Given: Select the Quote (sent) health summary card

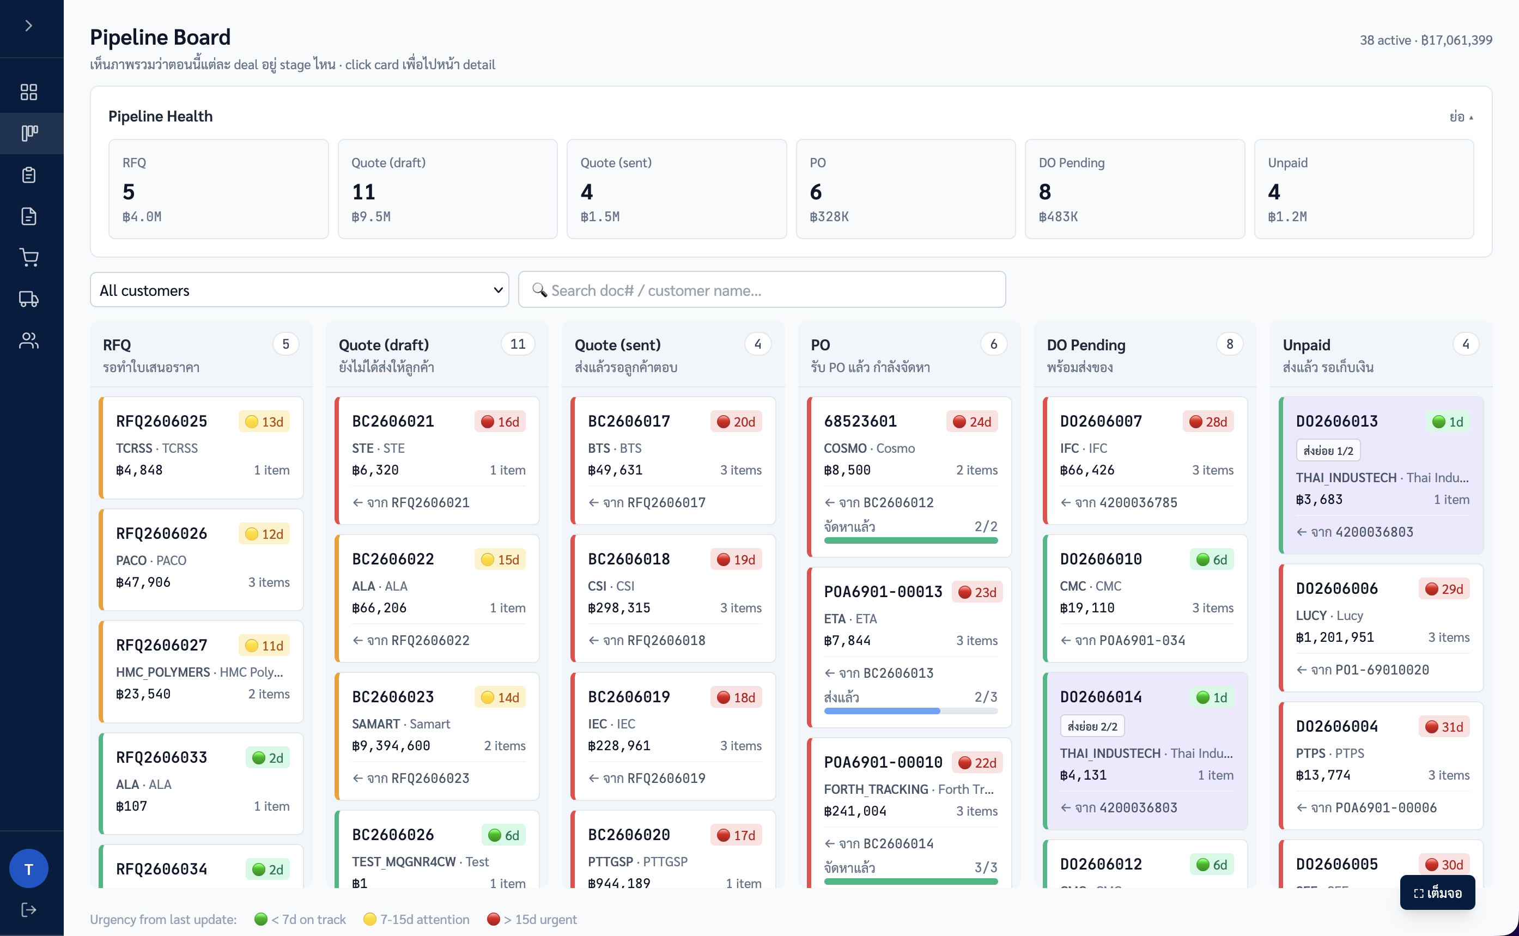Looking at the screenshot, I should (677, 189).
